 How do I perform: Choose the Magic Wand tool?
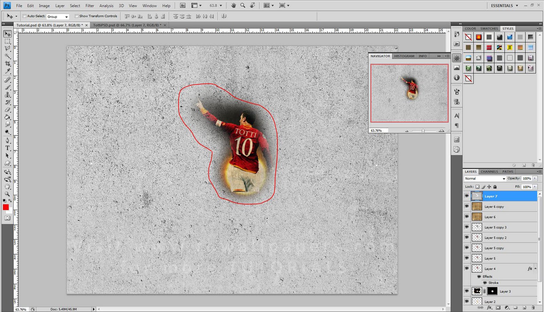[7, 56]
